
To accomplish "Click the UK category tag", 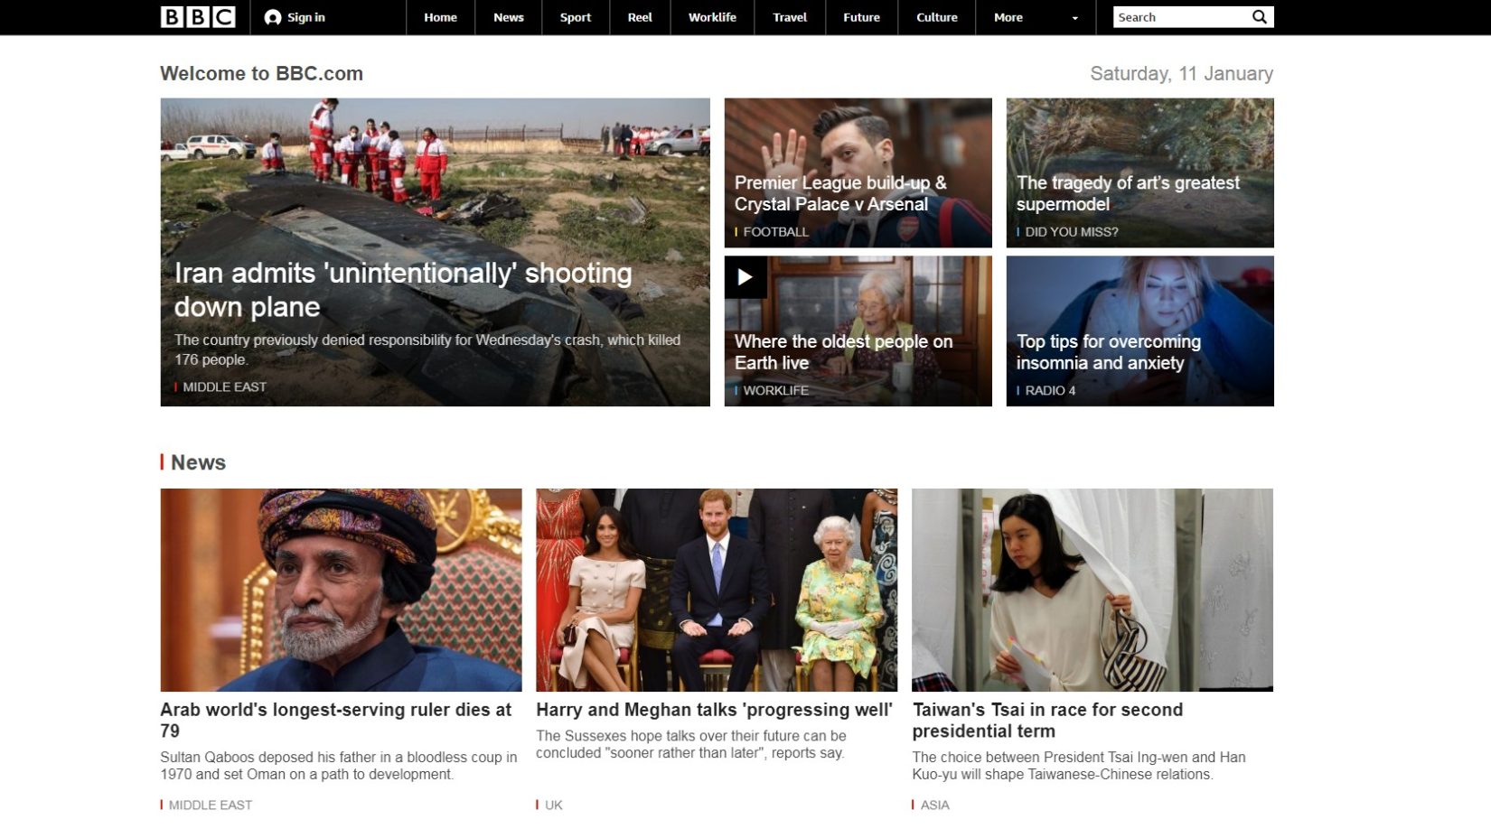I will 553,805.
